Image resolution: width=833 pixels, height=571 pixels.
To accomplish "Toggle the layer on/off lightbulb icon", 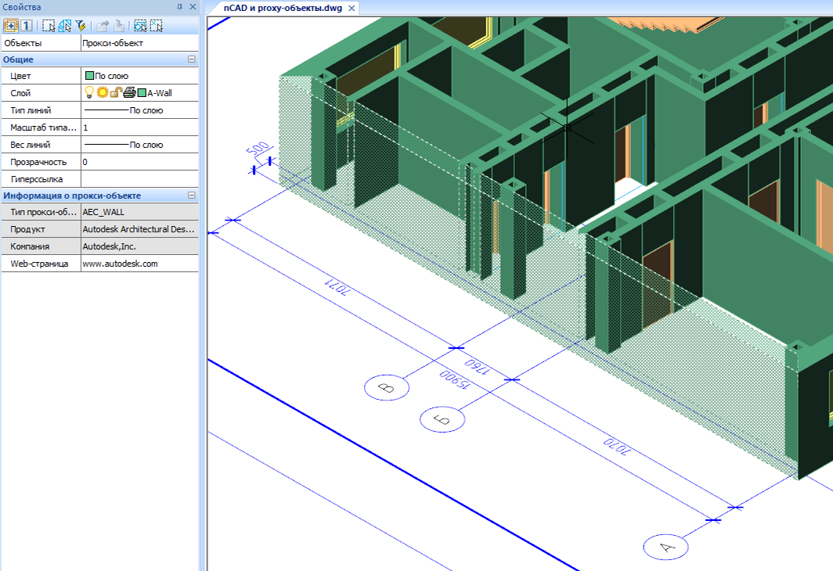I will [89, 93].
